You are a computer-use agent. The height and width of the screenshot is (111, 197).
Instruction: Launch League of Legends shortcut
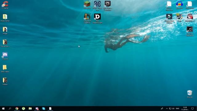tap(87, 18)
